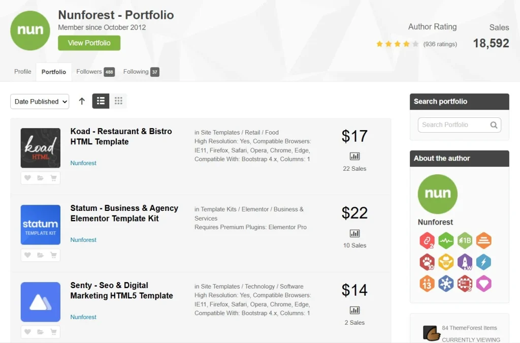This screenshot has height=343, width=520.
Task: Open the Date Published sort dropdown
Action: click(40, 102)
